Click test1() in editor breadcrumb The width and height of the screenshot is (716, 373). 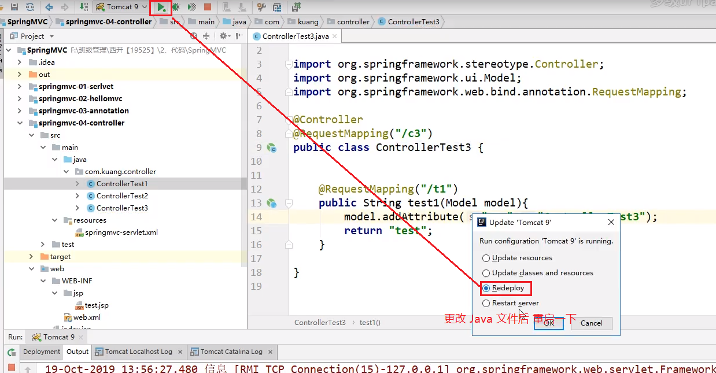coord(370,323)
